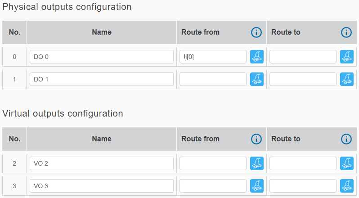This screenshot has width=359, height=198.
Task: Show Route from info in Physical outputs header
Action: (256, 32)
